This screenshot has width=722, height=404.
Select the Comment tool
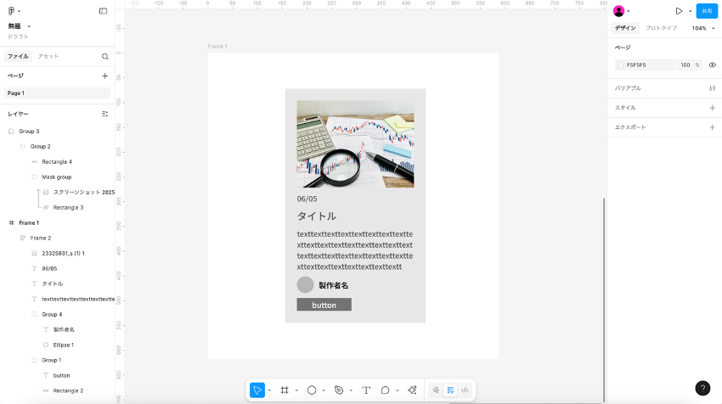click(x=386, y=390)
